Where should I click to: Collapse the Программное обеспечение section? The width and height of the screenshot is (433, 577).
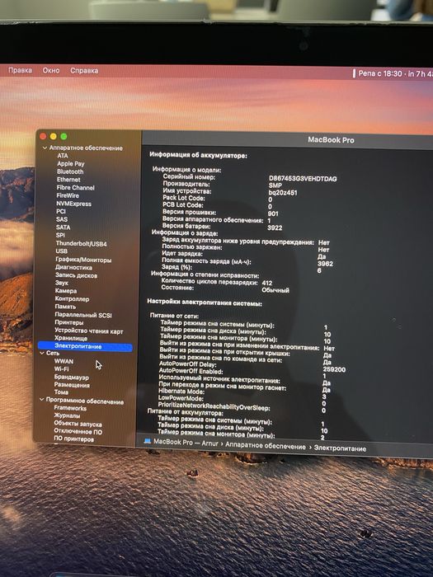[x=41, y=399]
